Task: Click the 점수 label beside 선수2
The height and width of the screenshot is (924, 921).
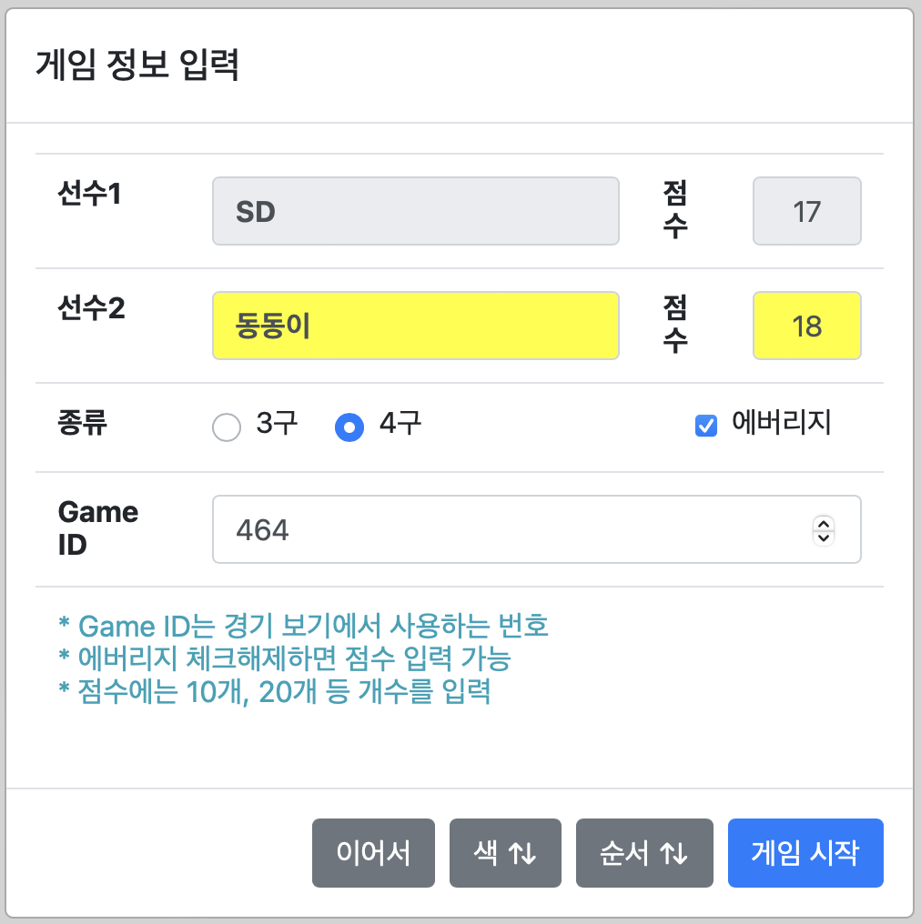Action: click(x=678, y=325)
